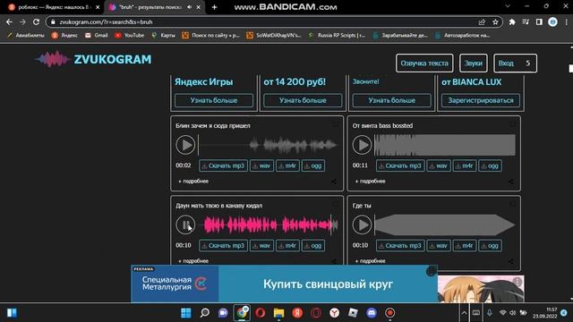Open the Gmail bookmark

[97, 36]
